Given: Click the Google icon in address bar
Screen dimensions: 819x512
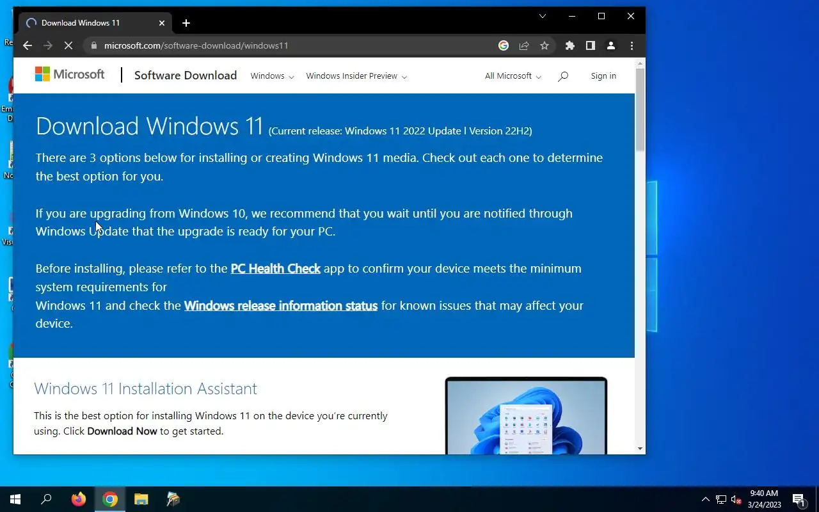Looking at the screenshot, I should (x=504, y=45).
